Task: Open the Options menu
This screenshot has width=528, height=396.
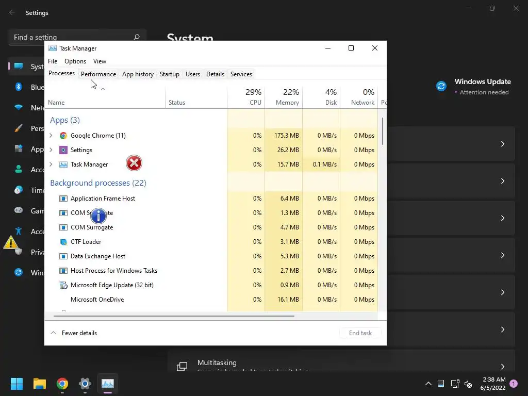Action: coord(75,61)
